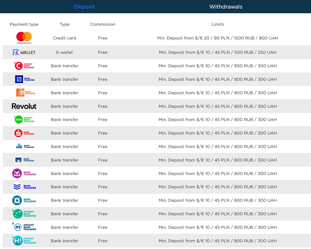Click the purple bull row's min deposit limits
The width and height of the screenshot is (311, 249).
pos(218,173)
